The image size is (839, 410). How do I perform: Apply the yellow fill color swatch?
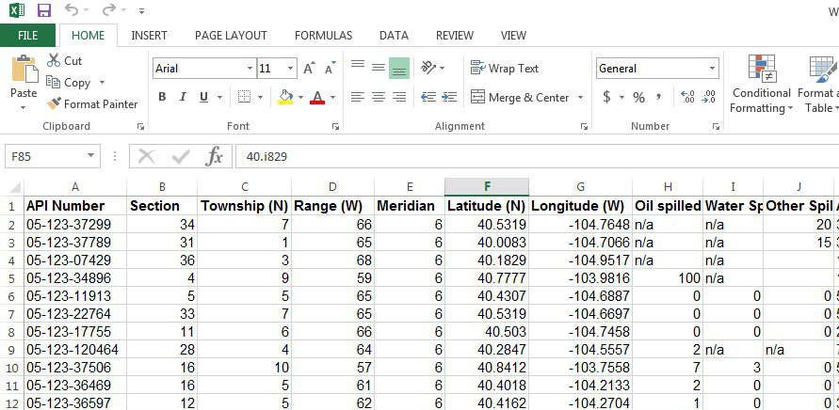tap(285, 97)
